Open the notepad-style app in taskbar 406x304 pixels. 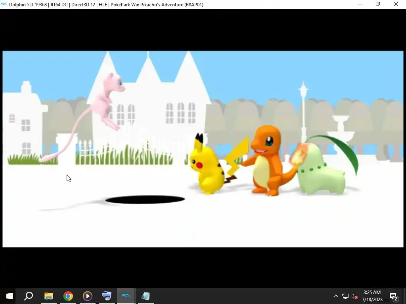pos(146,296)
